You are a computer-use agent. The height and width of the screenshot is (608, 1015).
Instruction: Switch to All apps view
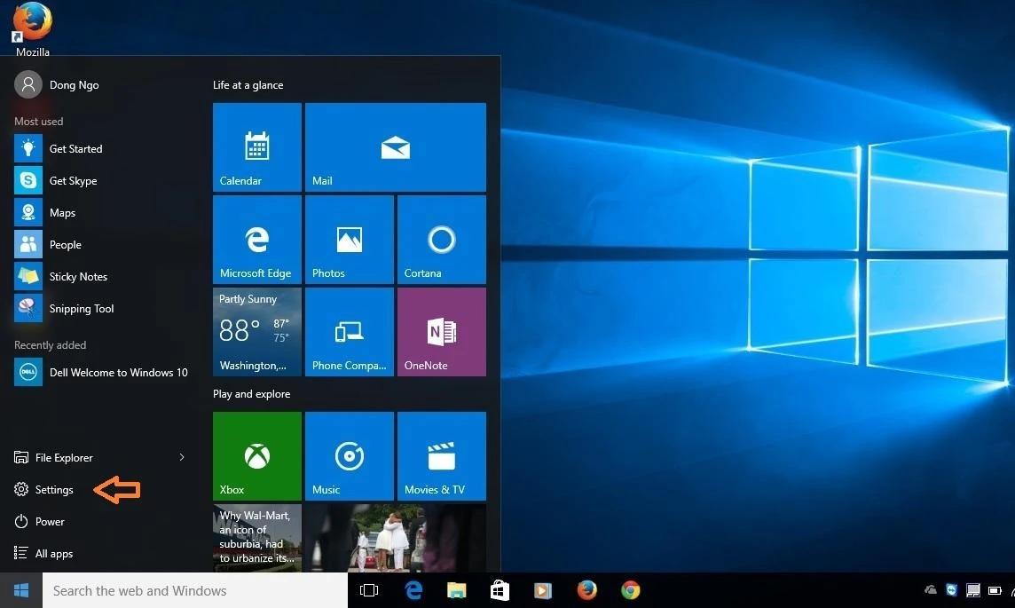tap(52, 553)
